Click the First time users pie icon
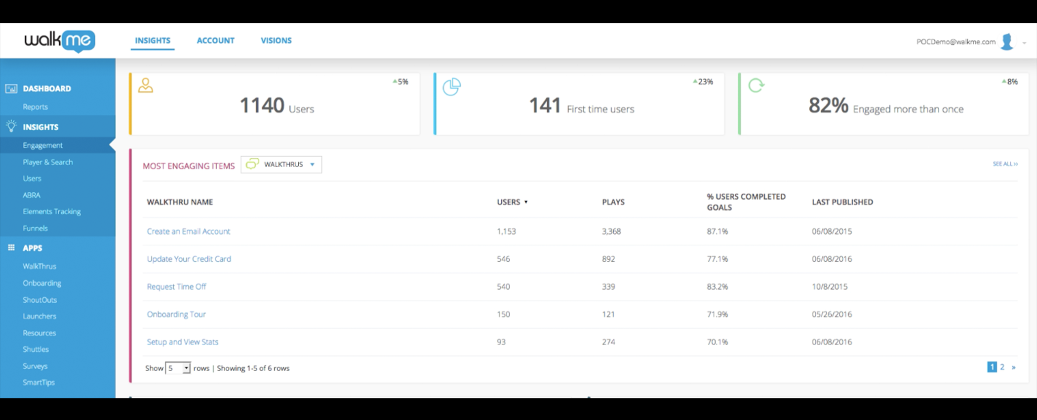Viewport: 1037px width, 420px height. point(451,87)
